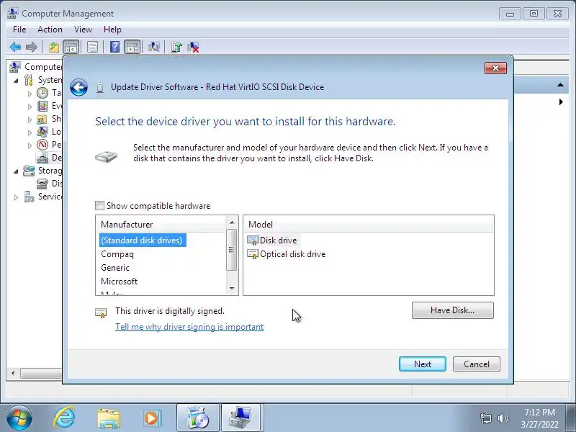Screen dimensions: 576x432
Task: Toggle Show/Hide Console Tree toolbar icon
Action: [x=71, y=47]
